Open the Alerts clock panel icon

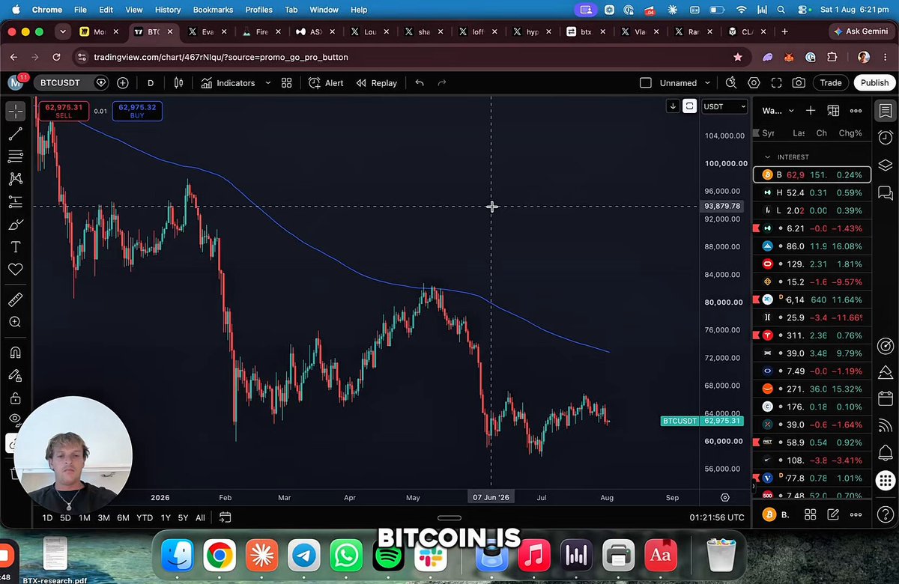point(885,139)
